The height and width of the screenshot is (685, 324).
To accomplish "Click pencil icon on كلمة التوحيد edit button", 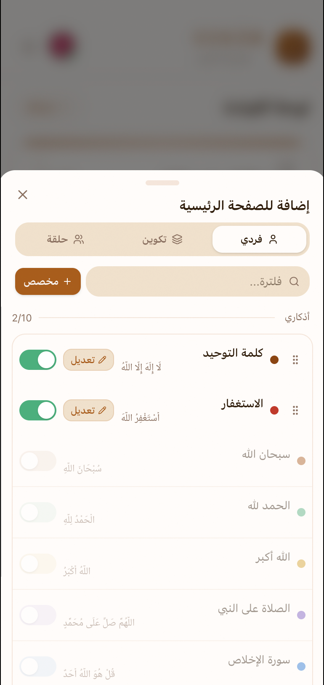I will [x=102, y=360].
